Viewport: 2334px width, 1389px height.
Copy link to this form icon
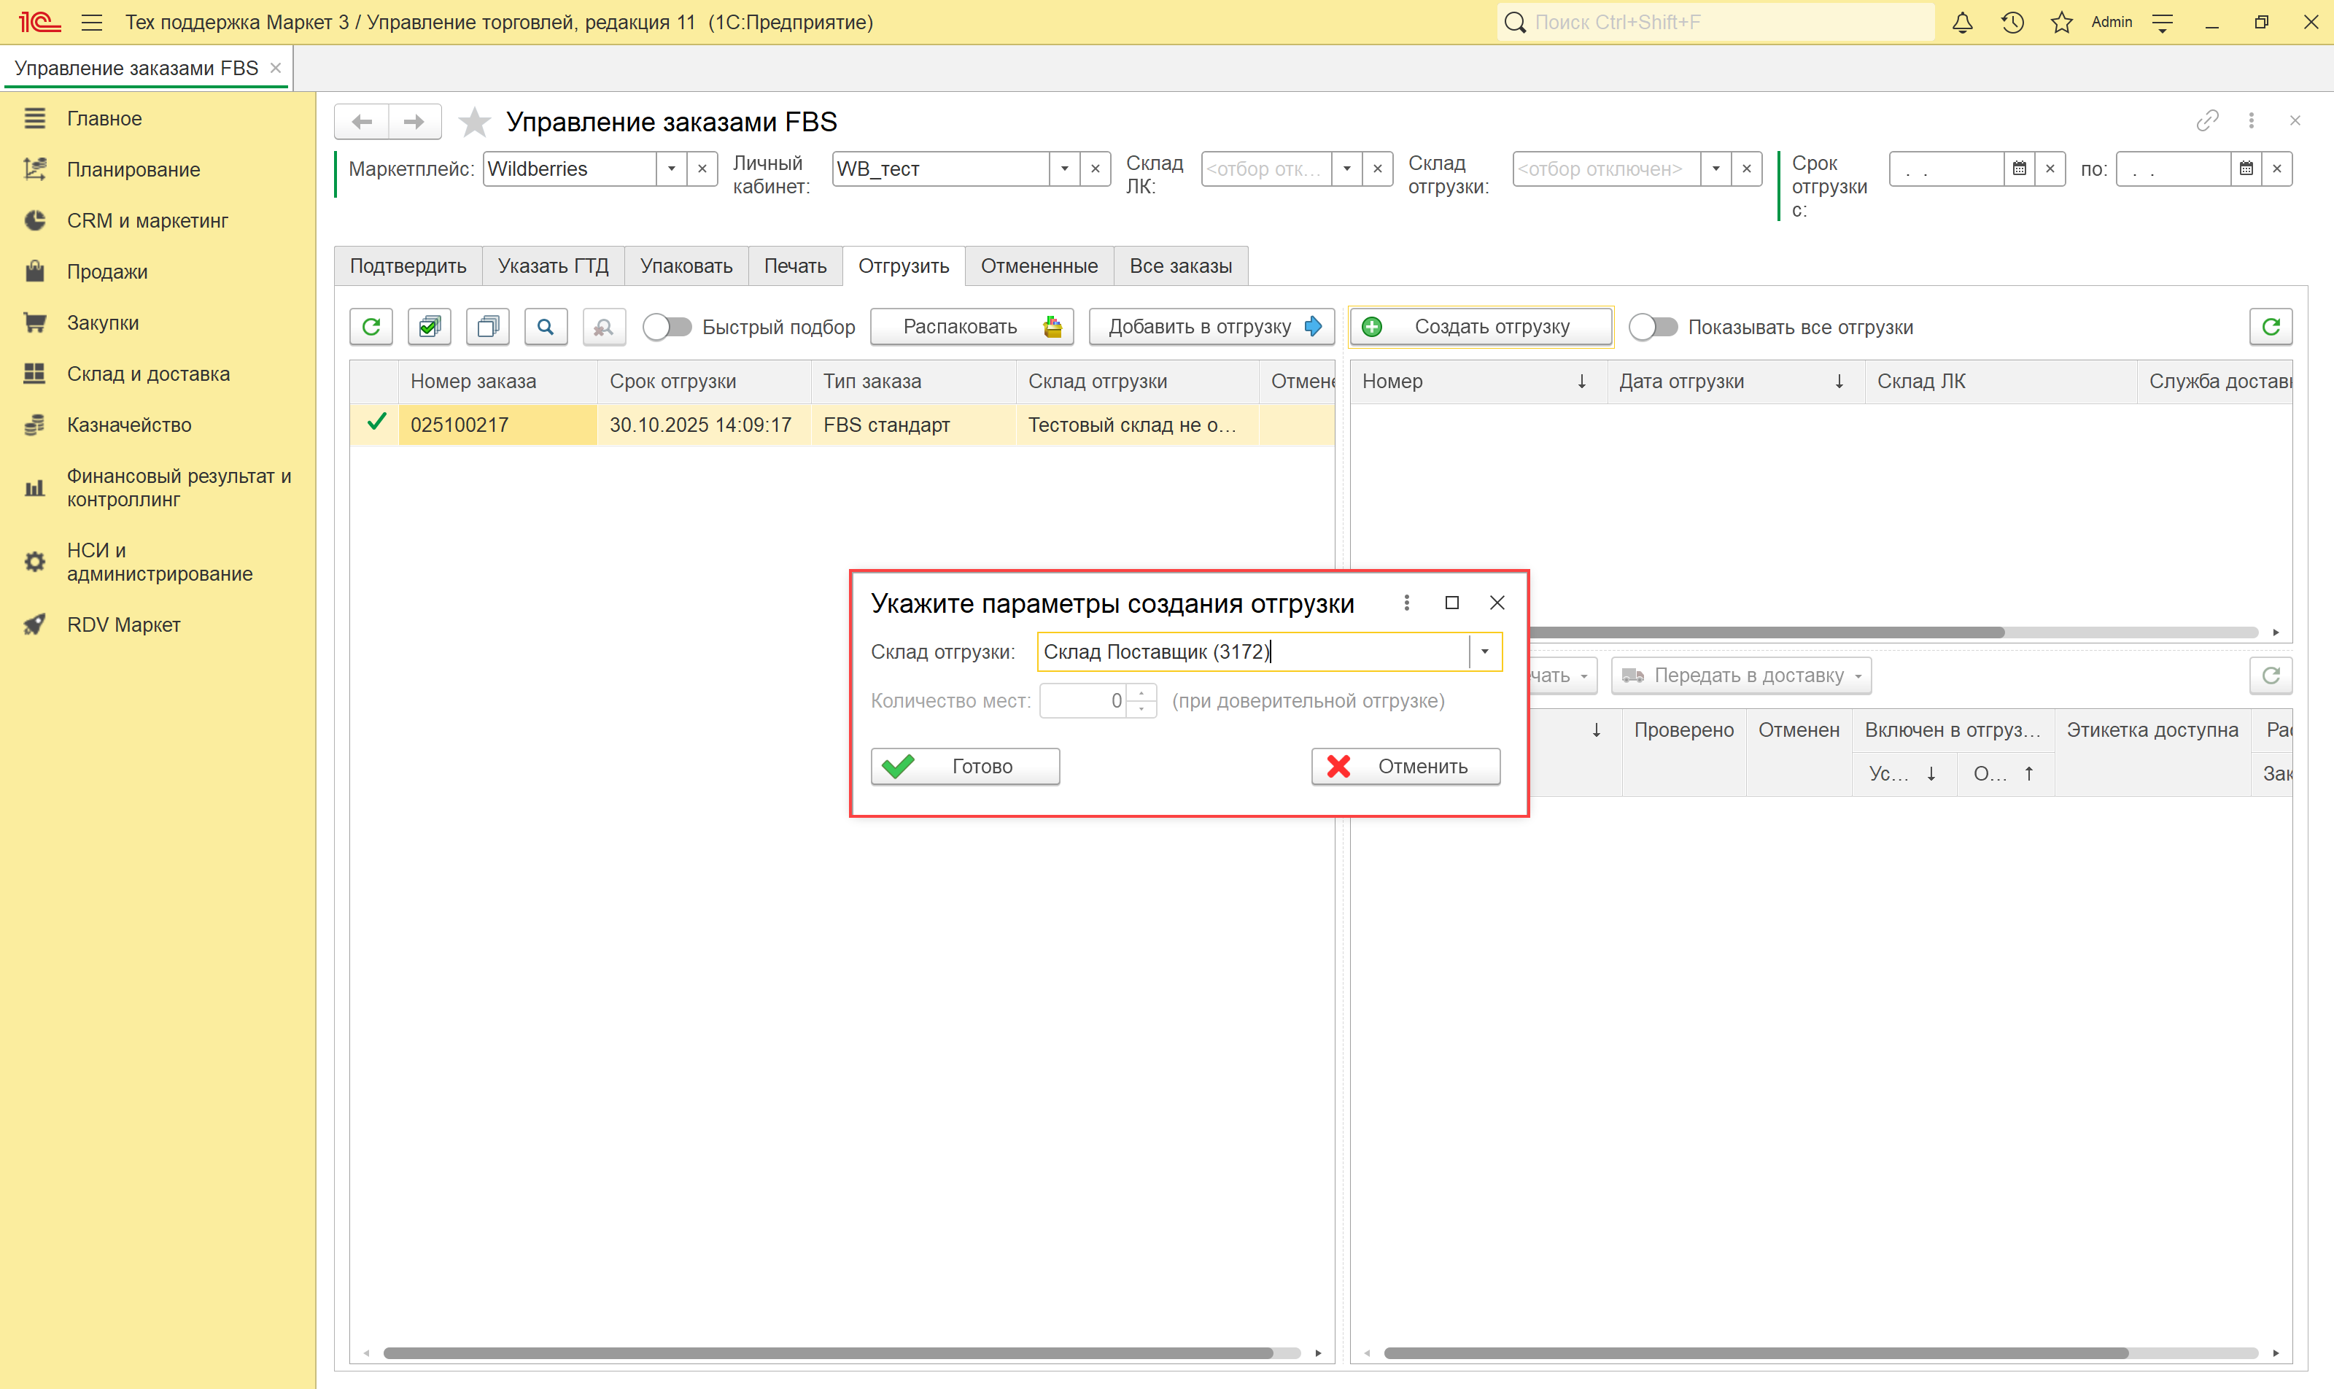[2207, 121]
